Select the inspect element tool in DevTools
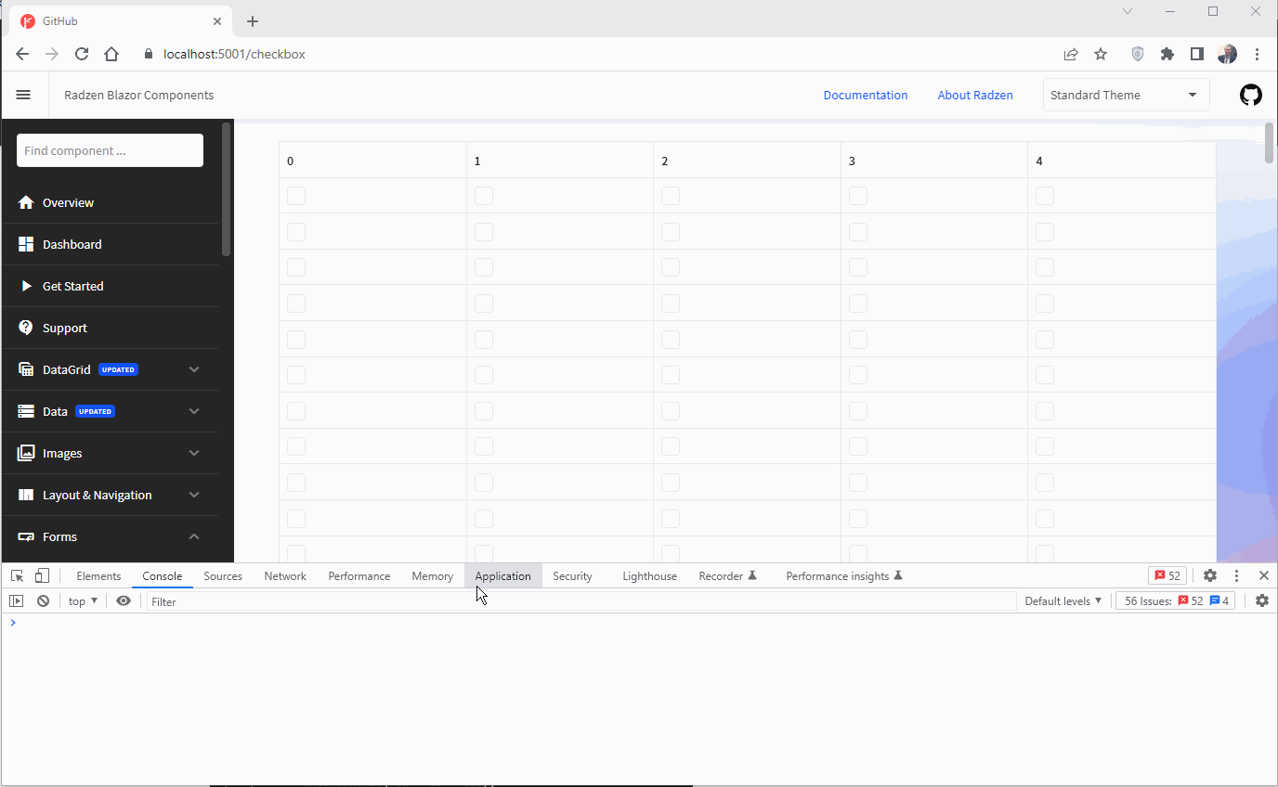The height and width of the screenshot is (787, 1278). pyautogui.click(x=16, y=575)
